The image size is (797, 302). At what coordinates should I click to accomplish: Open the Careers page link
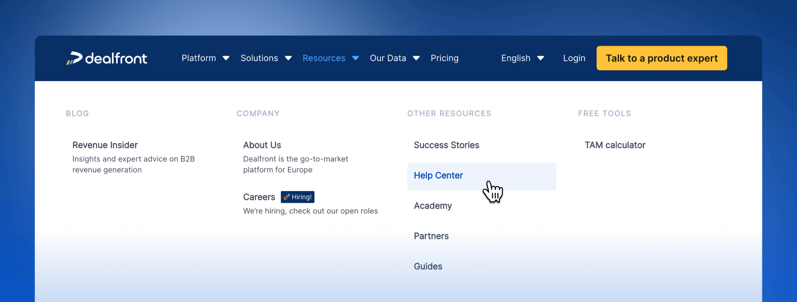click(x=259, y=197)
